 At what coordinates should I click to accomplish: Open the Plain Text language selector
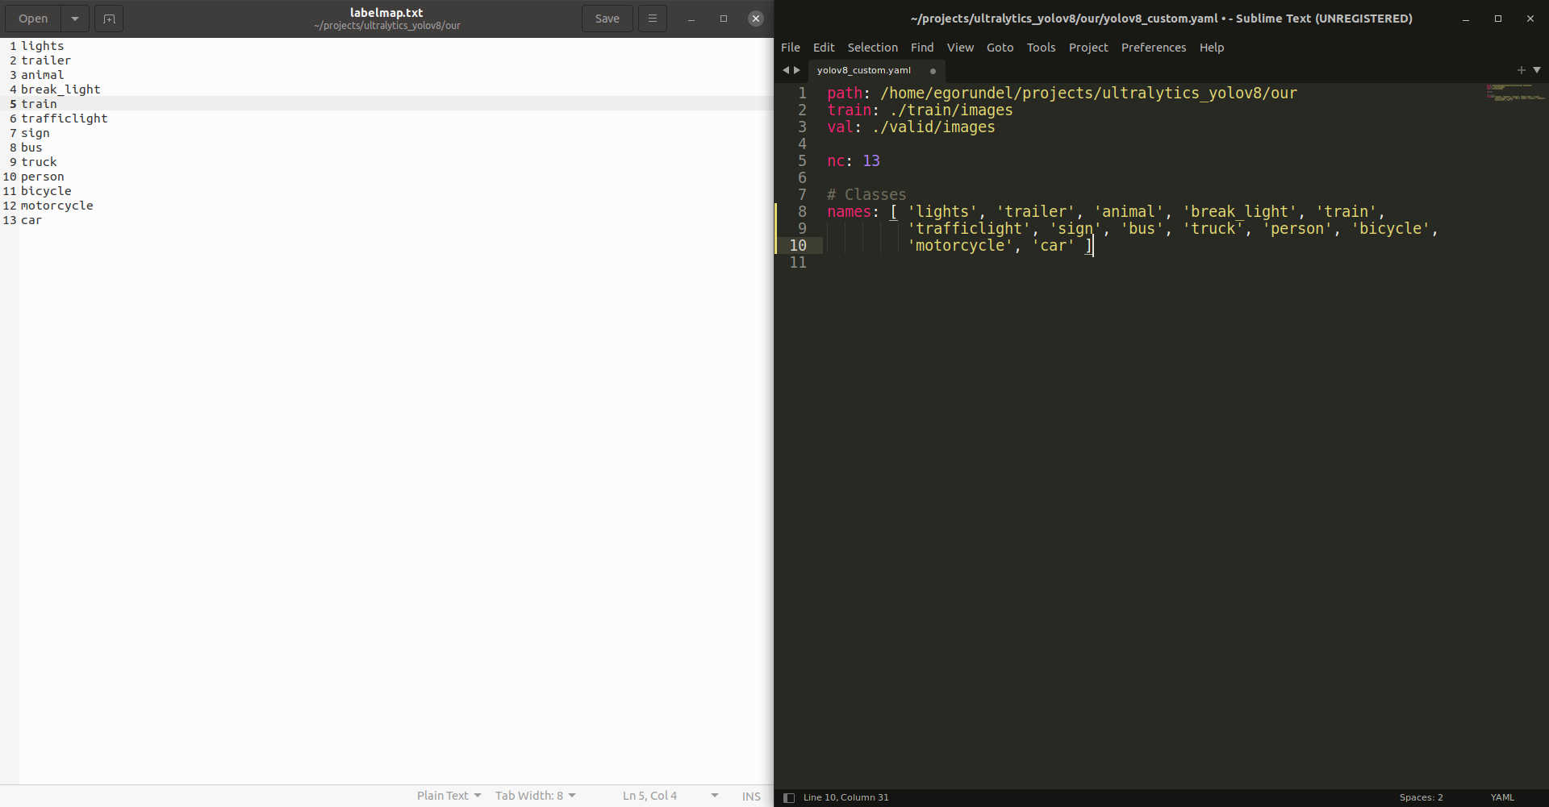click(449, 795)
